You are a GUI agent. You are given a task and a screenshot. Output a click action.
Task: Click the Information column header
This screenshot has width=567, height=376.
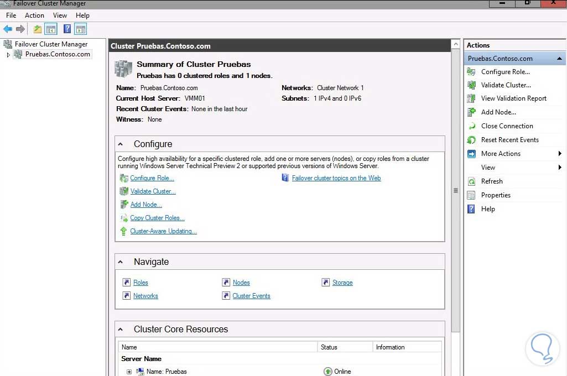(x=407, y=347)
